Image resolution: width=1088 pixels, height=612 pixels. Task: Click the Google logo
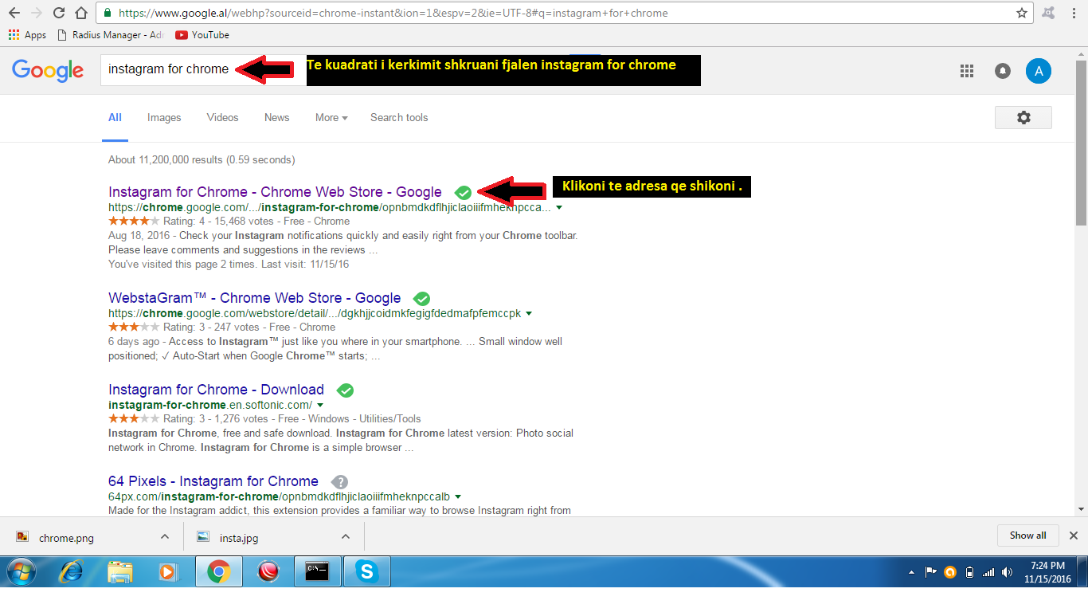(48, 70)
